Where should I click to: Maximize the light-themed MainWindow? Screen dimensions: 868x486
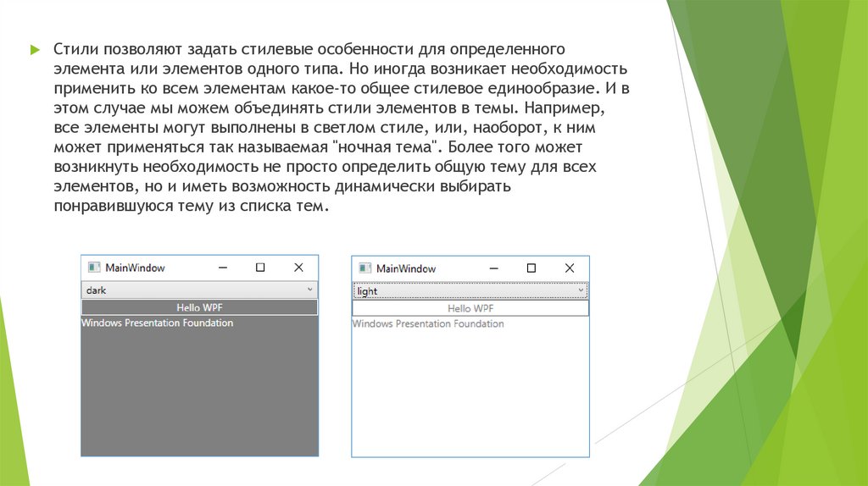[531, 268]
